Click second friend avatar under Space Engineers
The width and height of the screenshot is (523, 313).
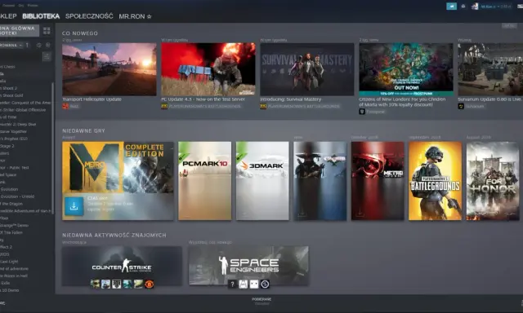244,284
